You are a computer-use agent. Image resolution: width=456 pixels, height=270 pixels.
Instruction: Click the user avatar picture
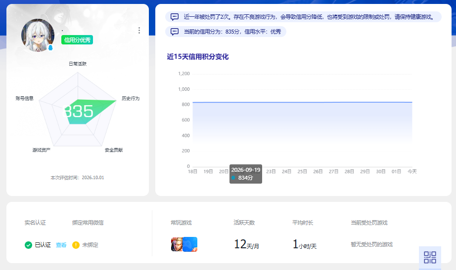point(38,36)
